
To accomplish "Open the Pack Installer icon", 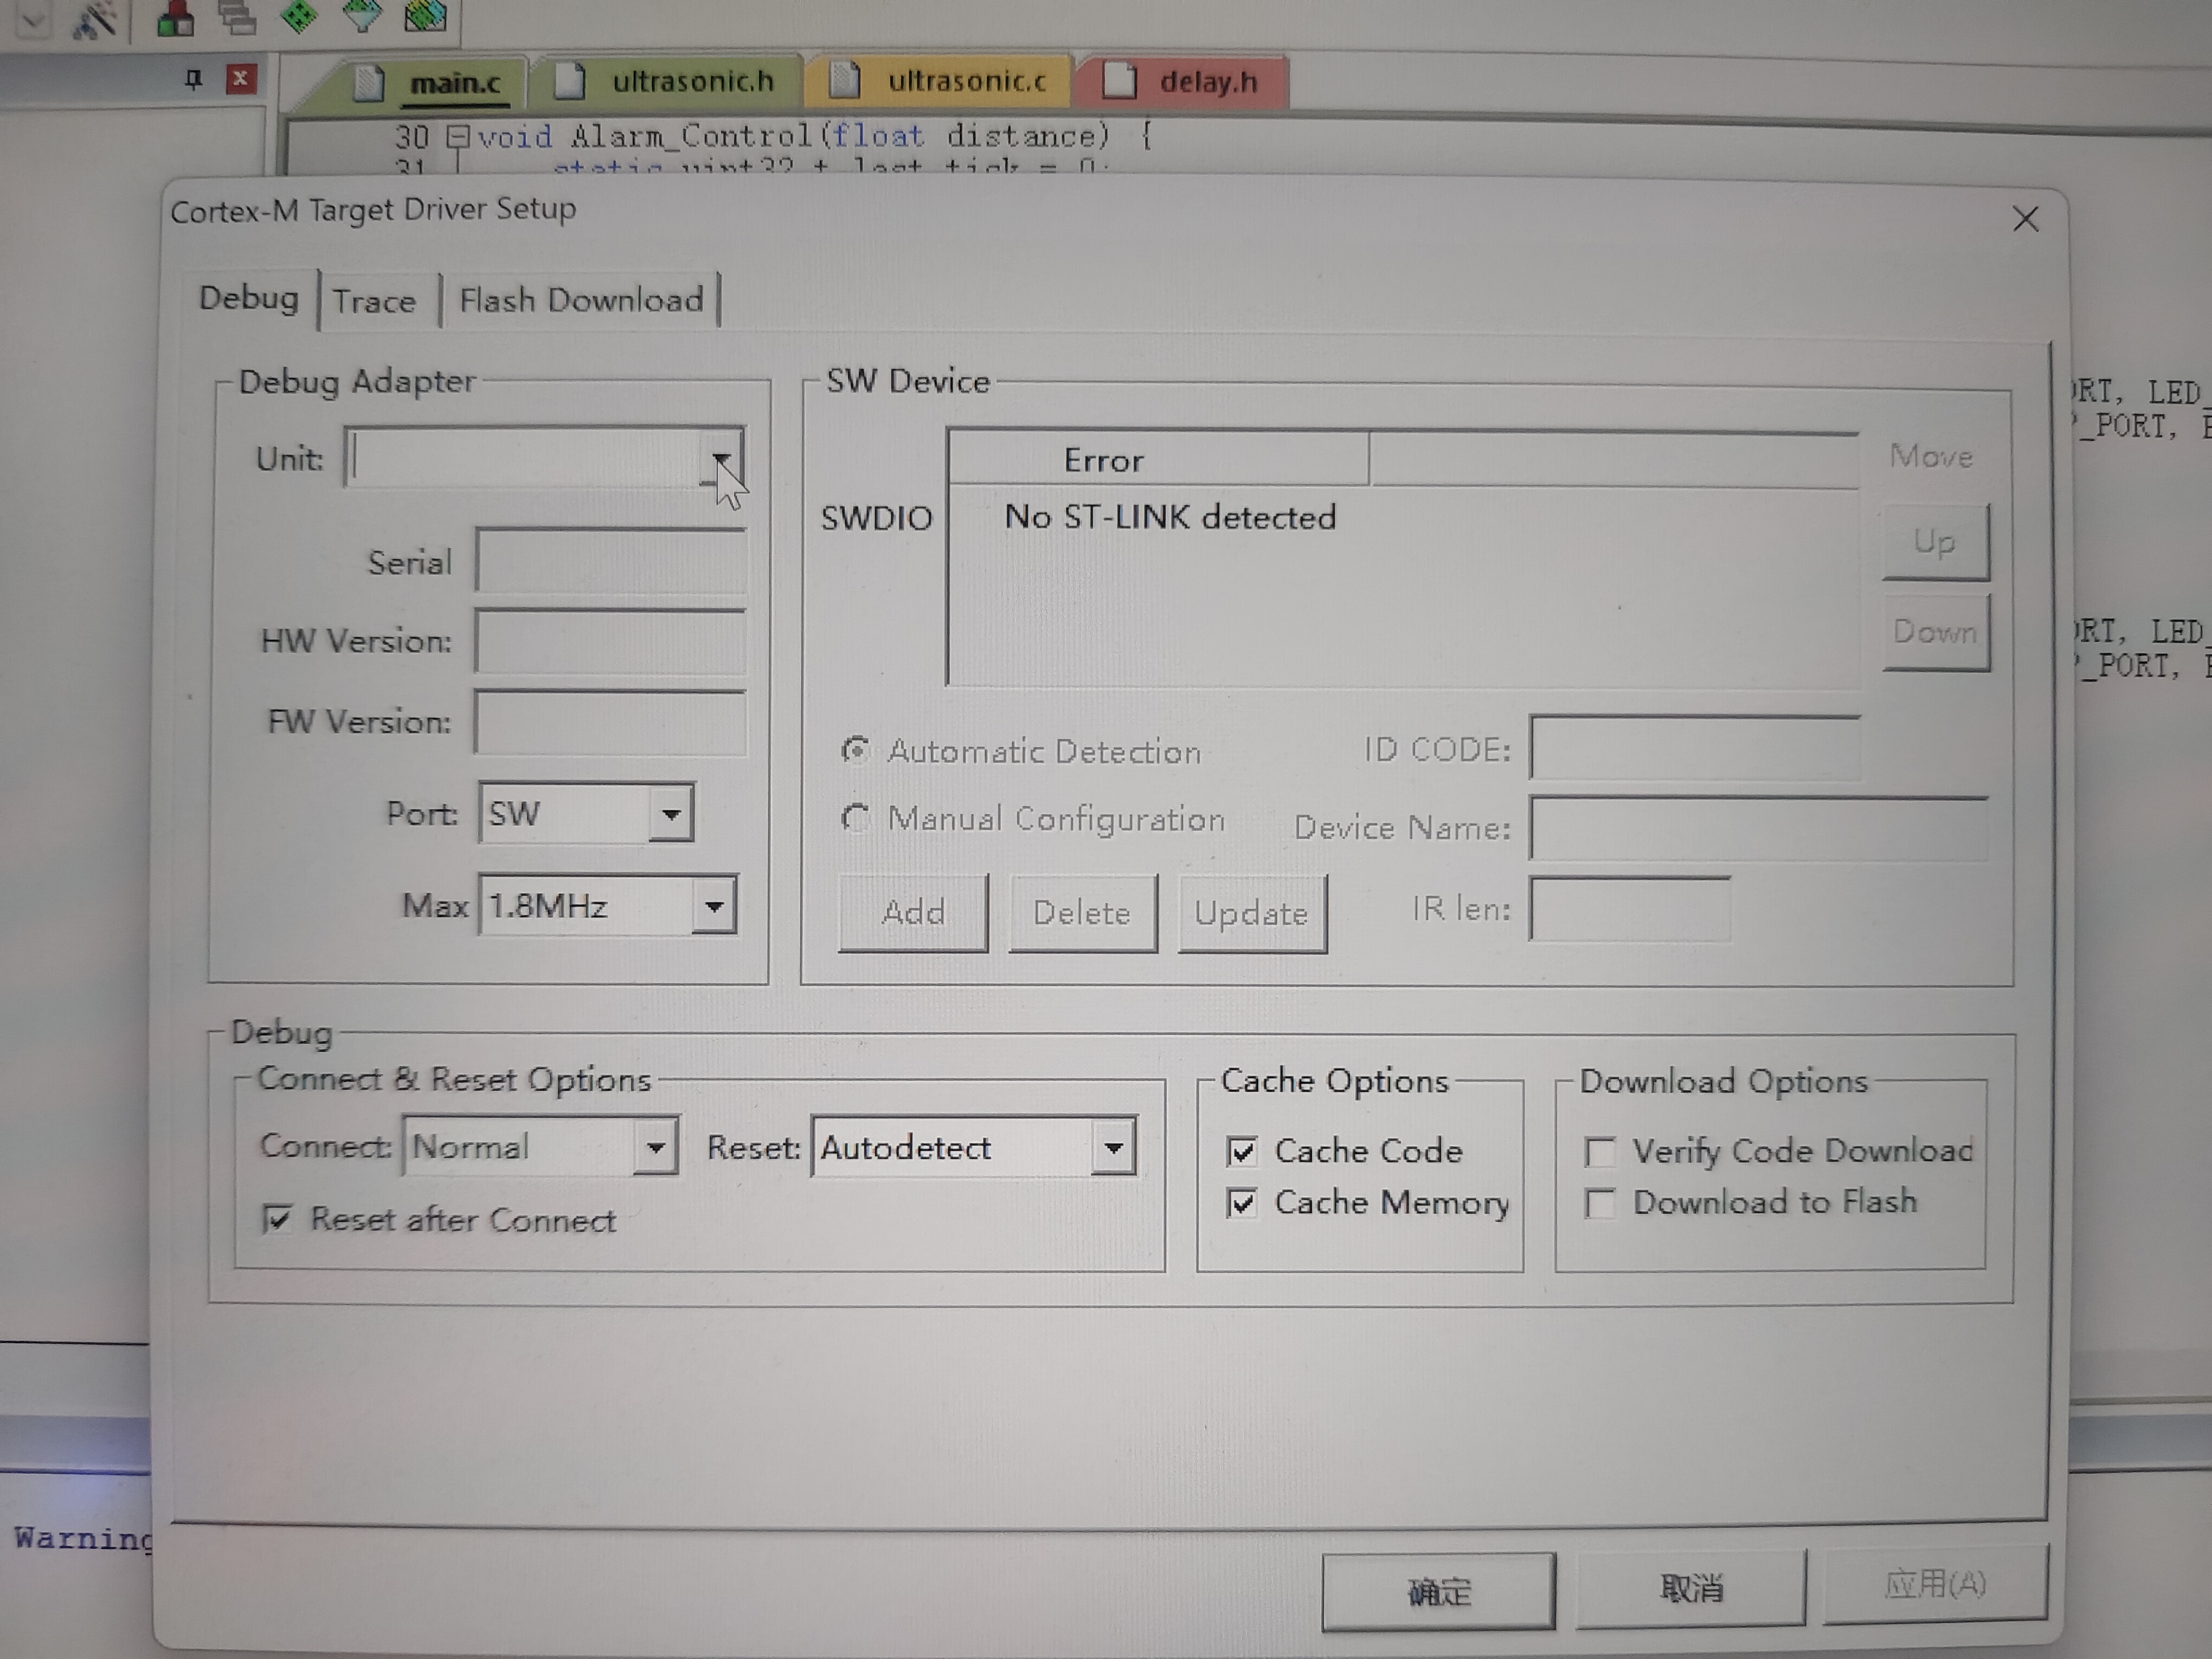I will point(425,15).
